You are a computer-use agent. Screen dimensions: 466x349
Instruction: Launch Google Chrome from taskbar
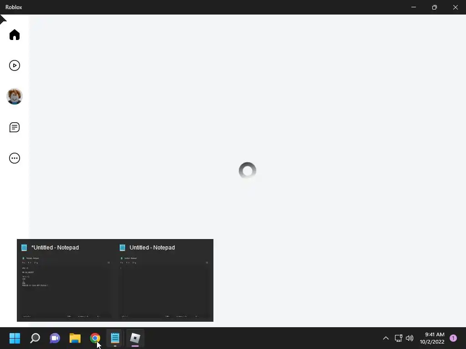pos(95,338)
